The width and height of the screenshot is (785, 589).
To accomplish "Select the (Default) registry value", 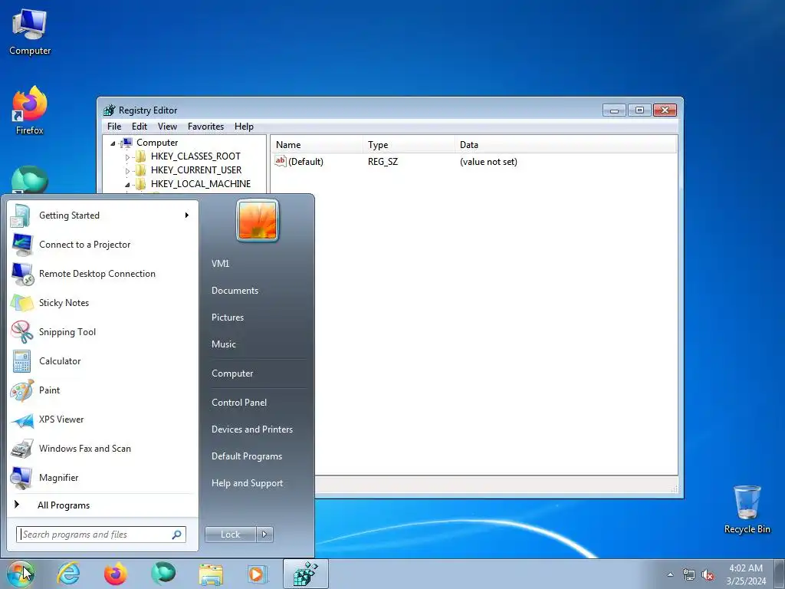I will [305, 162].
